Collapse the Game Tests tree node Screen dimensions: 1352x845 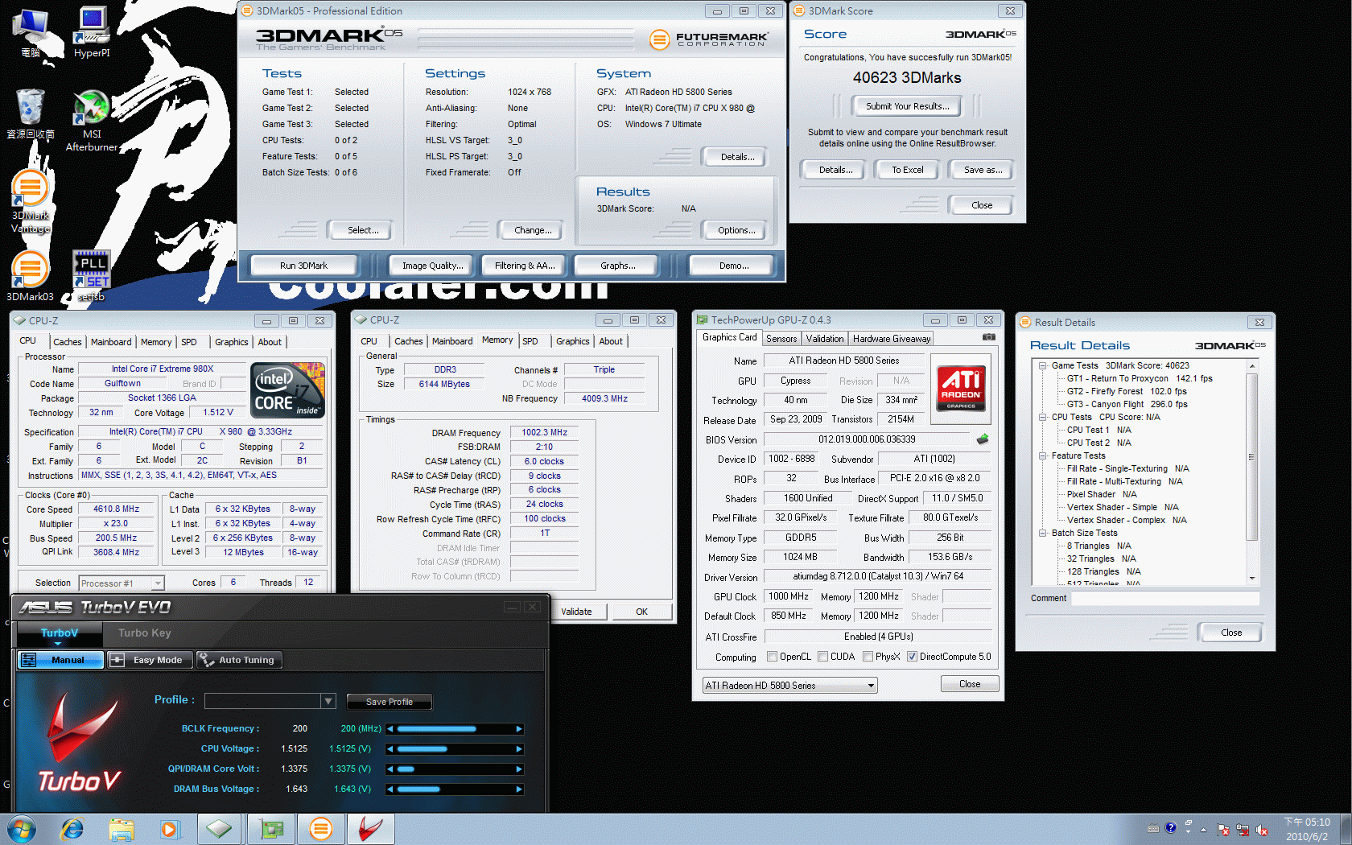point(1042,365)
